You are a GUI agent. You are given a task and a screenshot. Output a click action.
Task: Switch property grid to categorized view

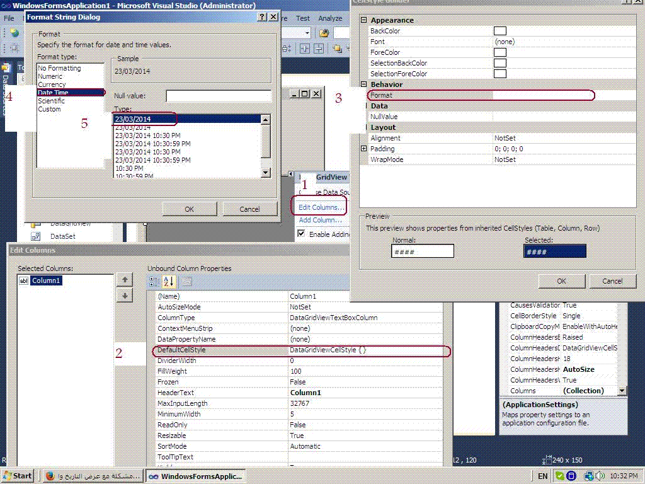tap(154, 282)
